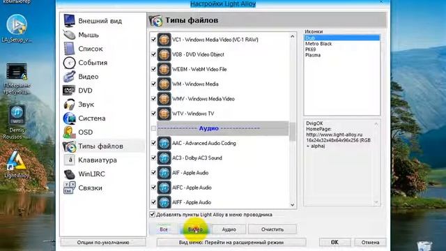Click the WEBM file type icon
The width and height of the screenshot is (446, 251).
[x=164, y=69]
